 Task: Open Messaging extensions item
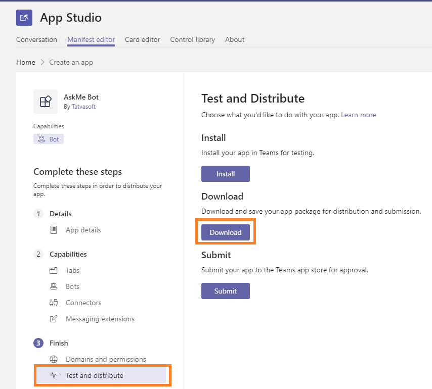click(100, 319)
